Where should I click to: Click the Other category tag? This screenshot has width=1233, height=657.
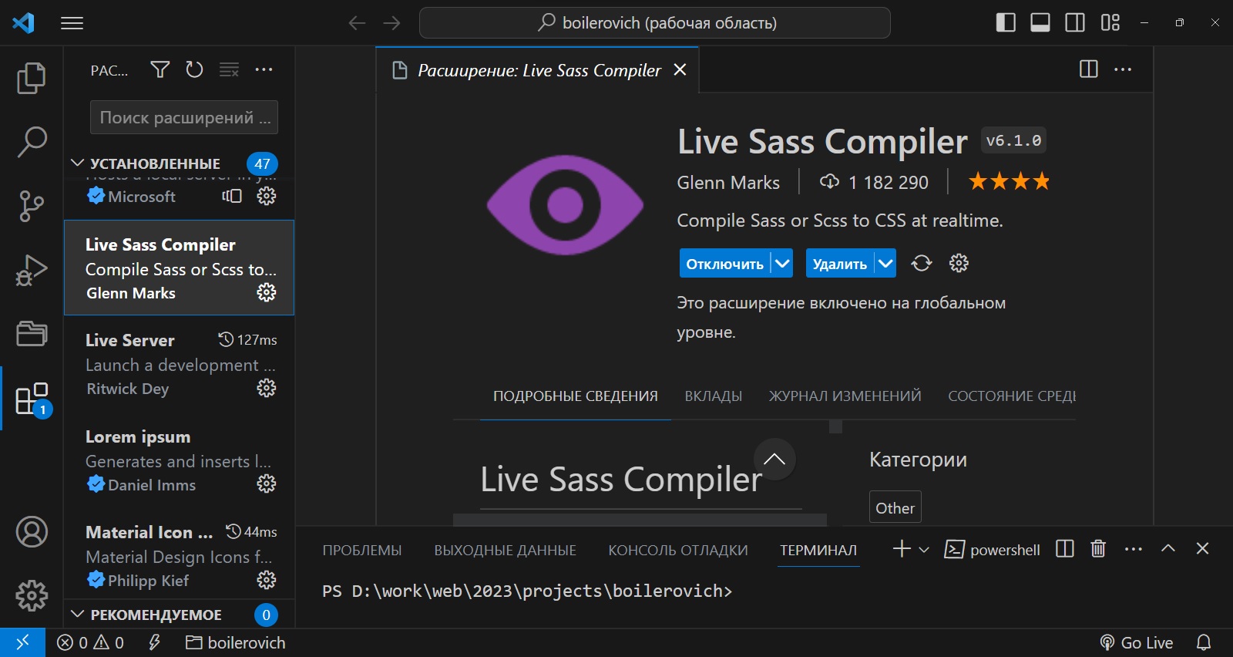895,507
